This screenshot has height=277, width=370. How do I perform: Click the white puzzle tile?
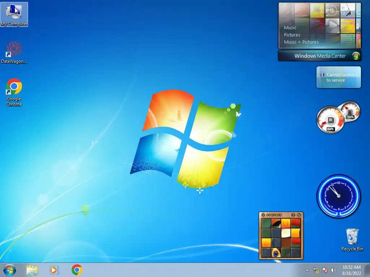click(x=286, y=233)
